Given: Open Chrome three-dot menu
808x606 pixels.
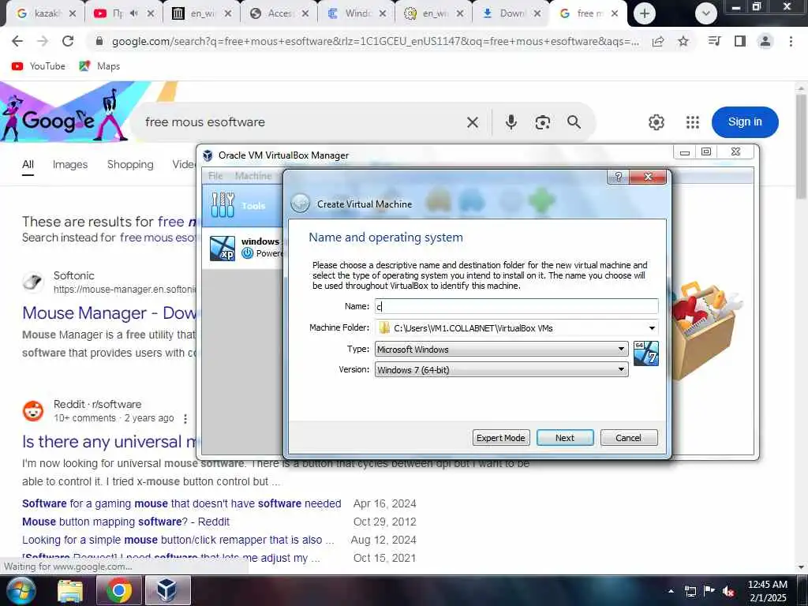Looking at the screenshot, I should [791, 41].
